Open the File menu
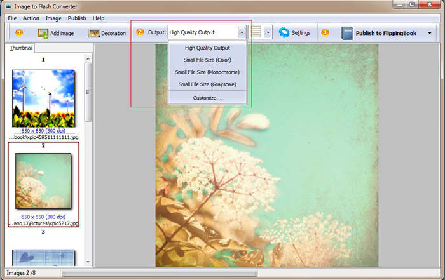Screen dimensions: 445x280 [x=12, y=18]
